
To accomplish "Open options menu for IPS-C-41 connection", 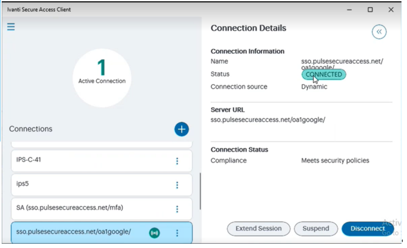I will 177,161.
